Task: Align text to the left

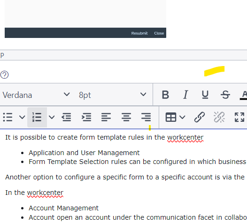Action: [x=106, y=117]
